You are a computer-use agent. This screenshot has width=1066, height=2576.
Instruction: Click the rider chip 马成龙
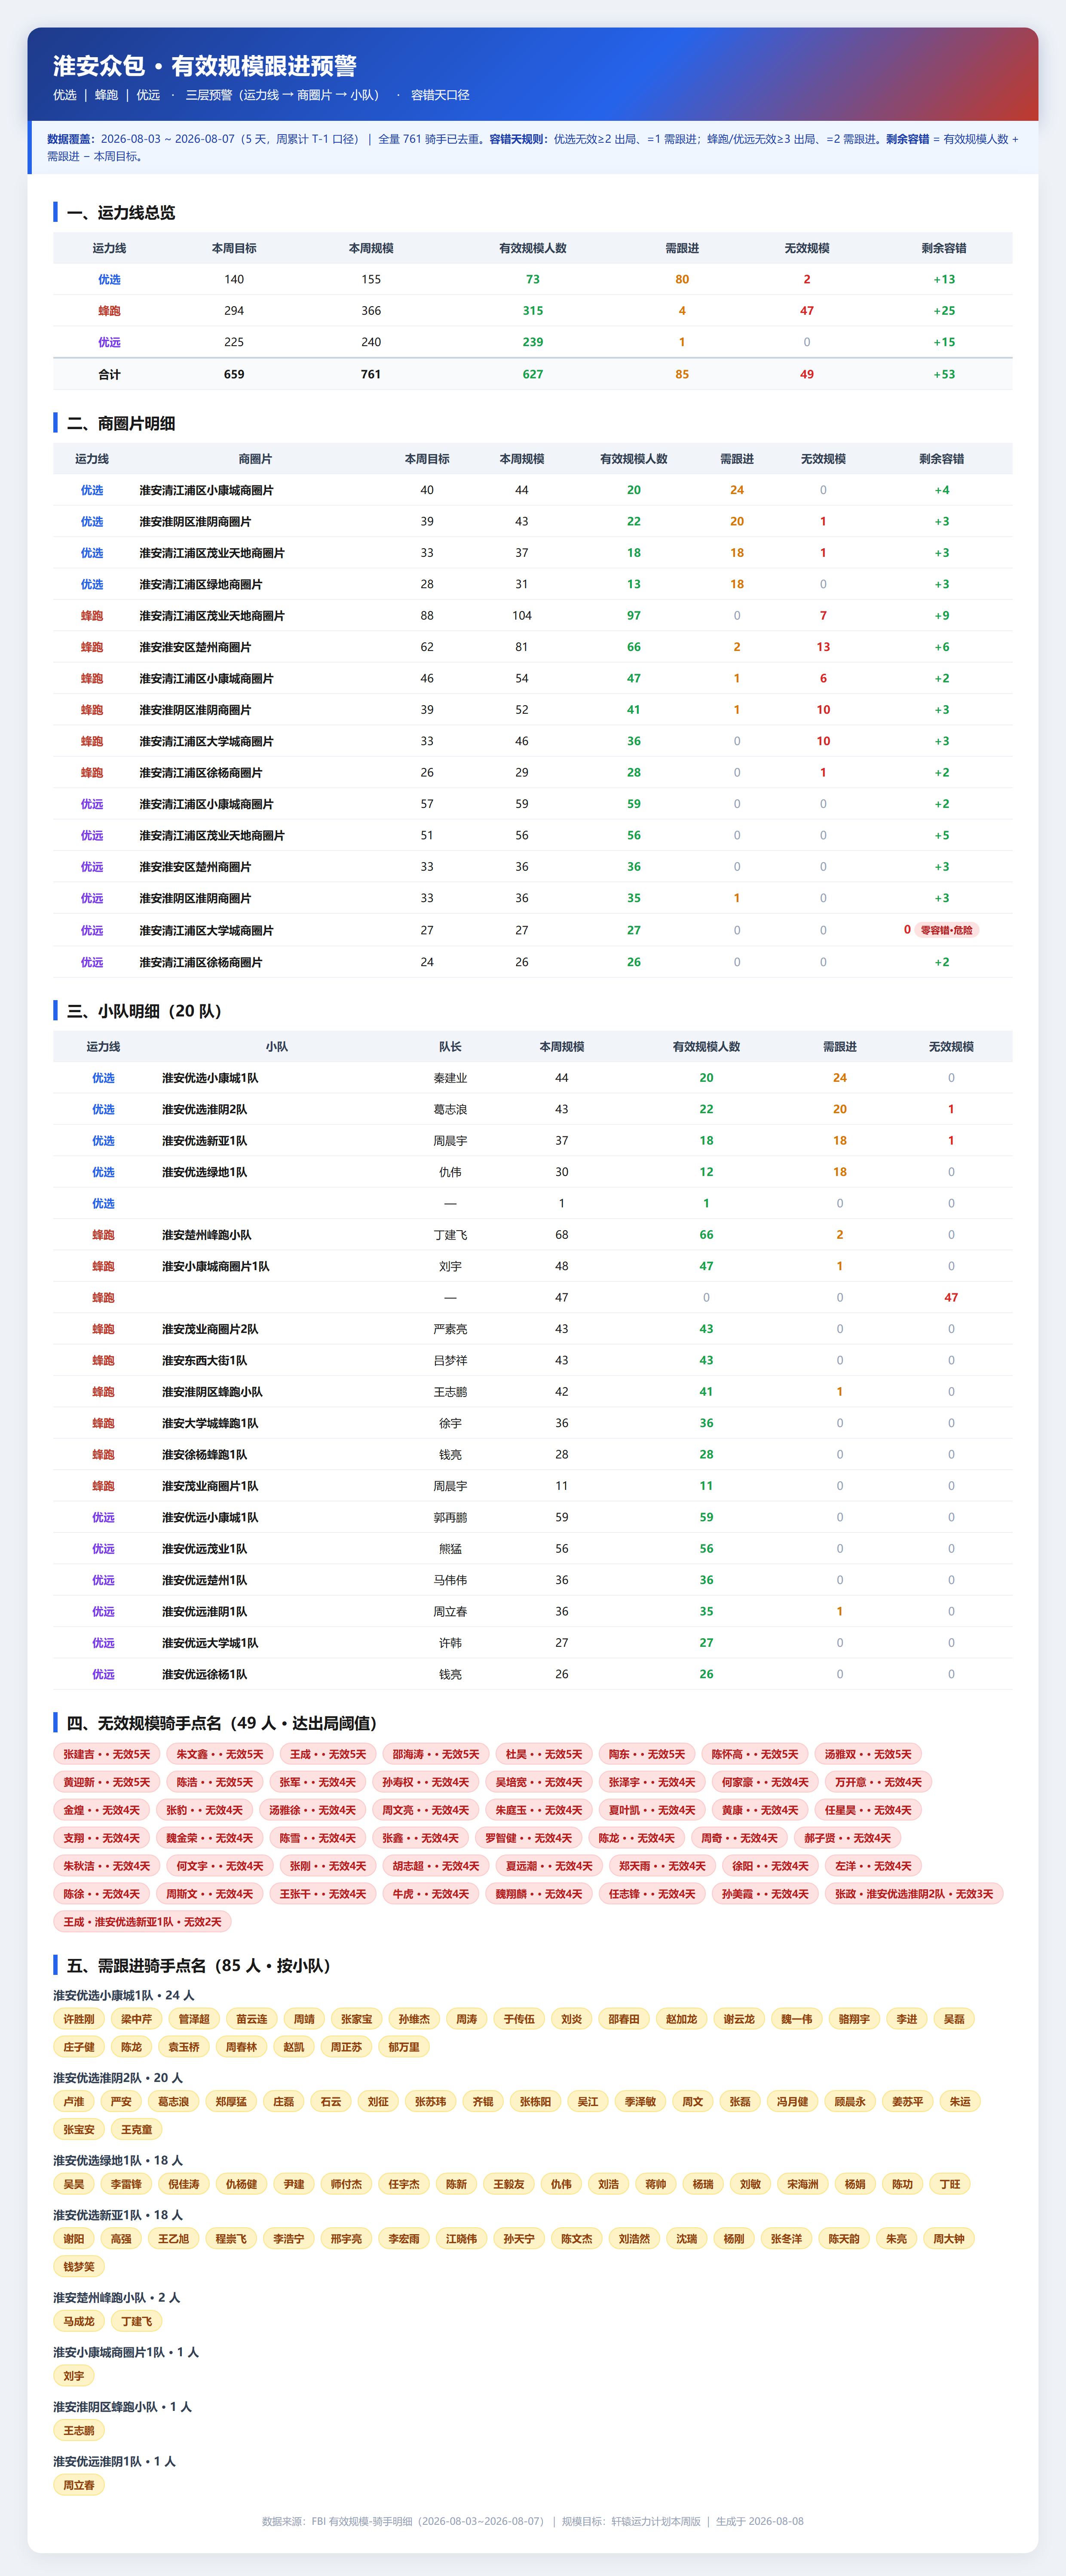point(79,2322)
